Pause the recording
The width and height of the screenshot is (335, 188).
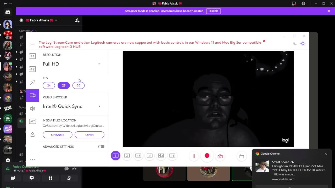point(194,156)
